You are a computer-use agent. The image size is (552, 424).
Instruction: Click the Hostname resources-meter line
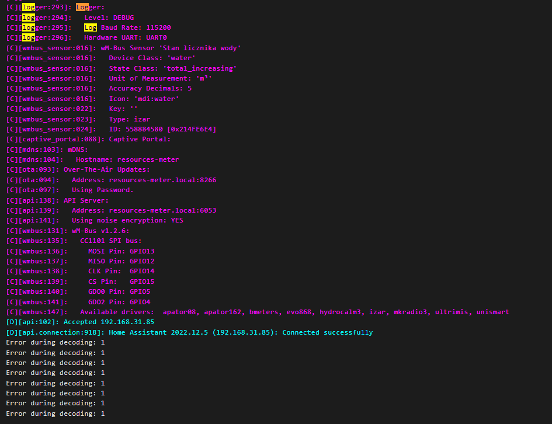tap(127, 159)
